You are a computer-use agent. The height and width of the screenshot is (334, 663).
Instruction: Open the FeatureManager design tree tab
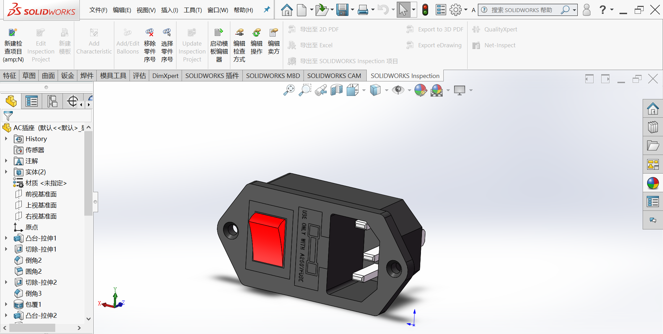pos(11,101)
